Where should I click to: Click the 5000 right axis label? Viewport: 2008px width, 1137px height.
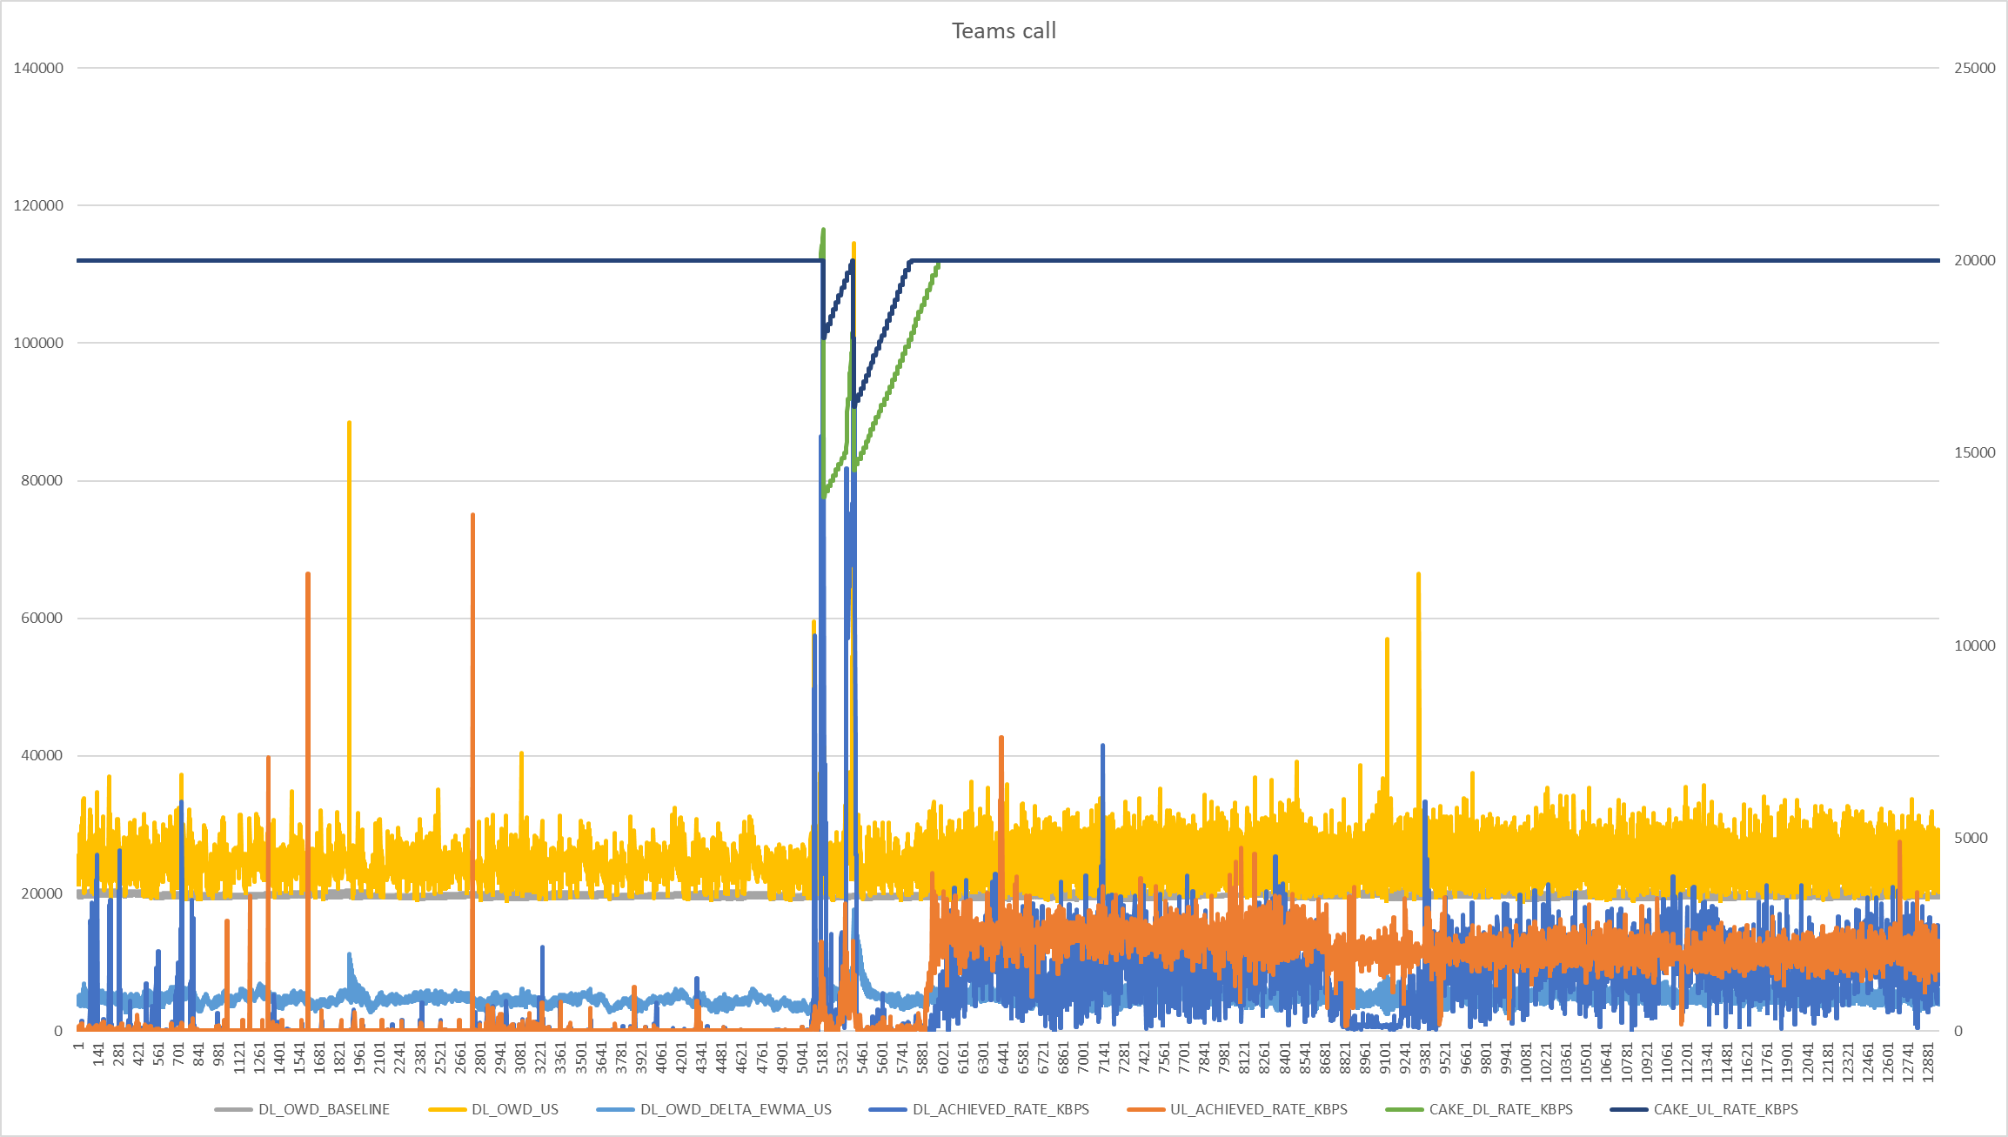pyautogui.click(x=1971, y=838)
